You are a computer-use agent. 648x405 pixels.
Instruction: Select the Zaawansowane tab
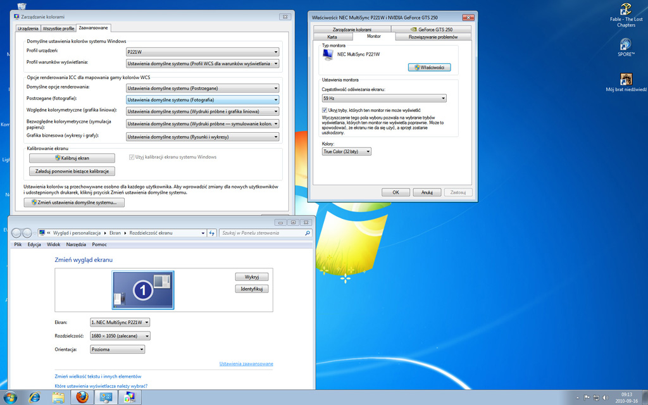[94, 28]
